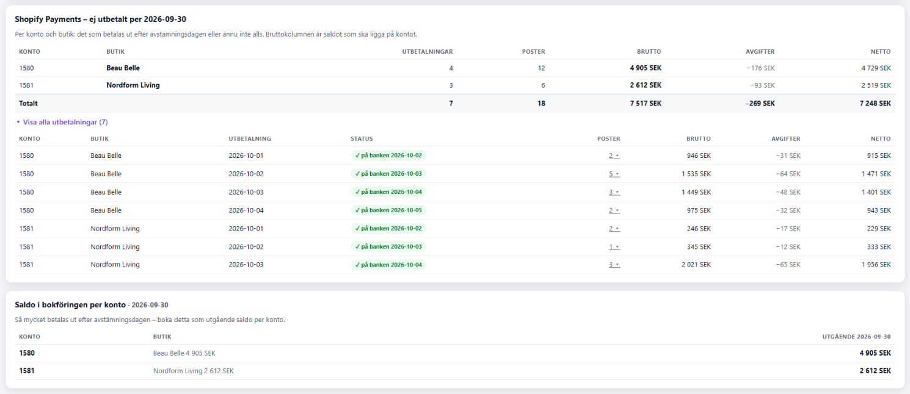
Task: Click the gross amount "1 449 SEK"
Action: pyautogui.click(x=696, y=192)
